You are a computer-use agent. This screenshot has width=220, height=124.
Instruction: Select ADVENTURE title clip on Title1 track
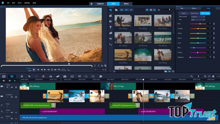click(36, 105)
